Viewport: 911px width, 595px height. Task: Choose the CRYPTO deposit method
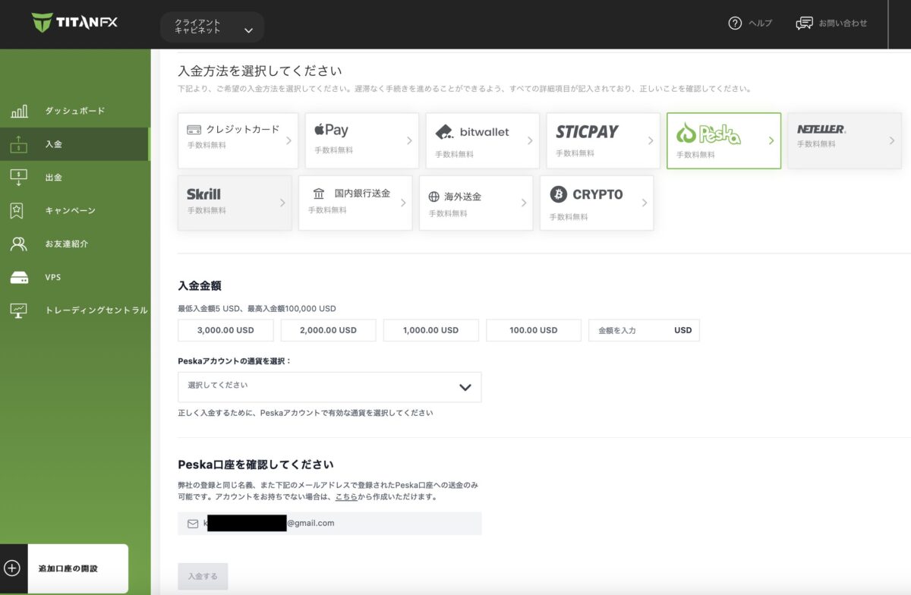click(596, 203)
